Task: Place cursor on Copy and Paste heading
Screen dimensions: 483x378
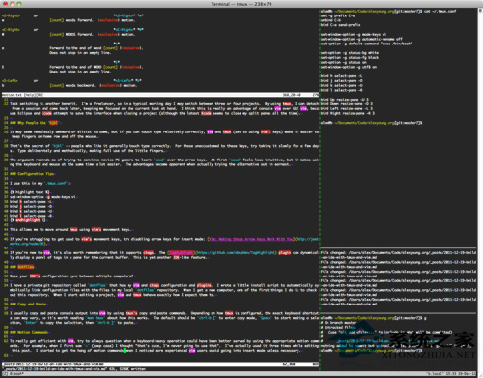Action: [x=28, y=304]
